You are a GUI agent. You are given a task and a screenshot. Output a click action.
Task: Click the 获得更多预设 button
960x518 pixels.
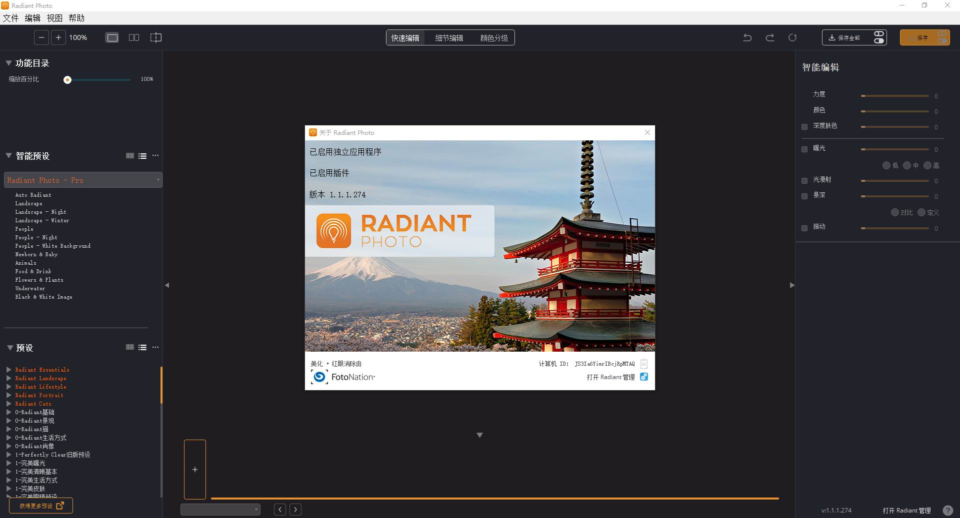pyautogui.click(x=41, y=506)
